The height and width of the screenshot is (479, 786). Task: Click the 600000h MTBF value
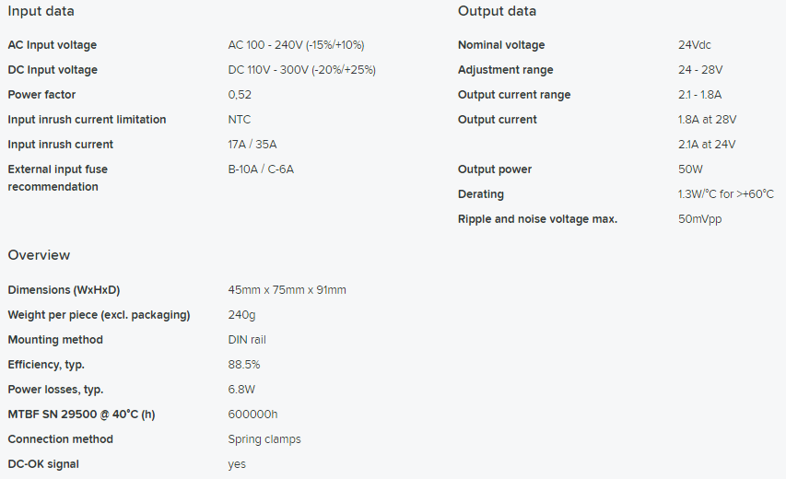pyautogui.click(x=252, y=415)
